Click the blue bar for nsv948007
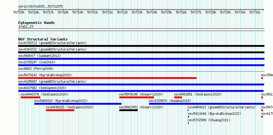 (141, 59)
